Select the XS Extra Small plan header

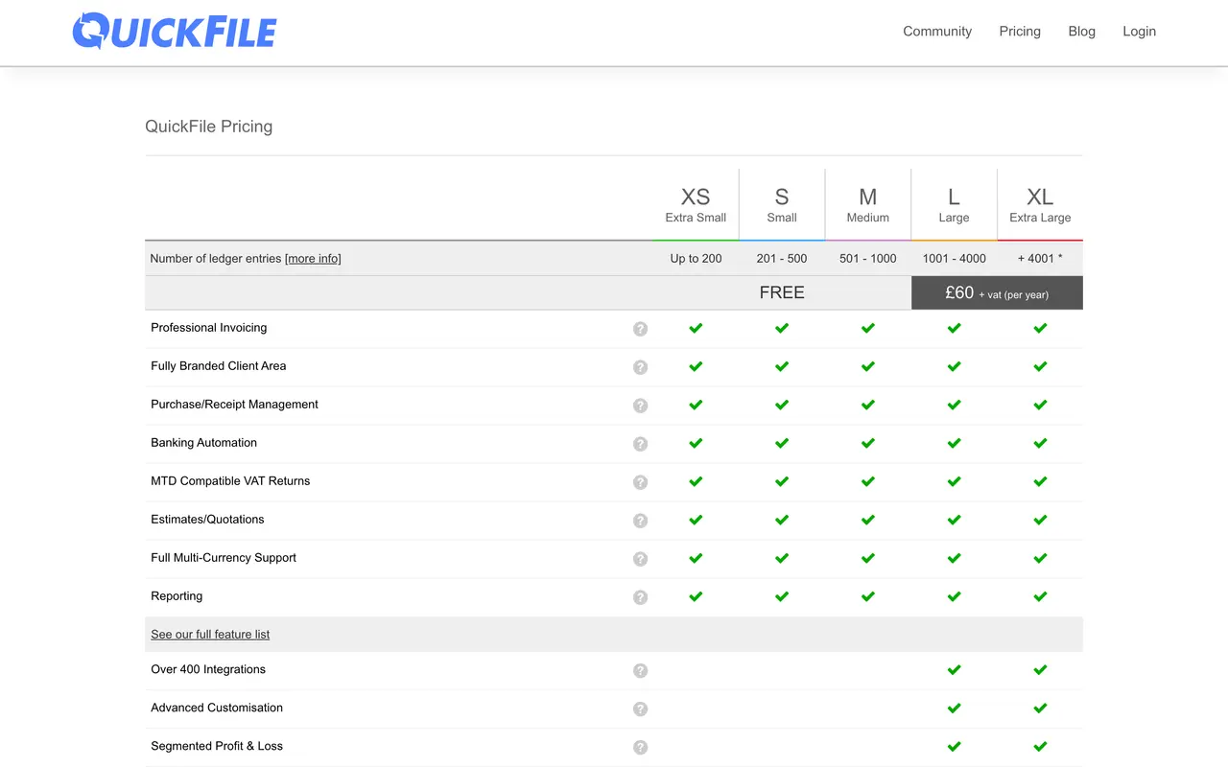coord(696,204)
